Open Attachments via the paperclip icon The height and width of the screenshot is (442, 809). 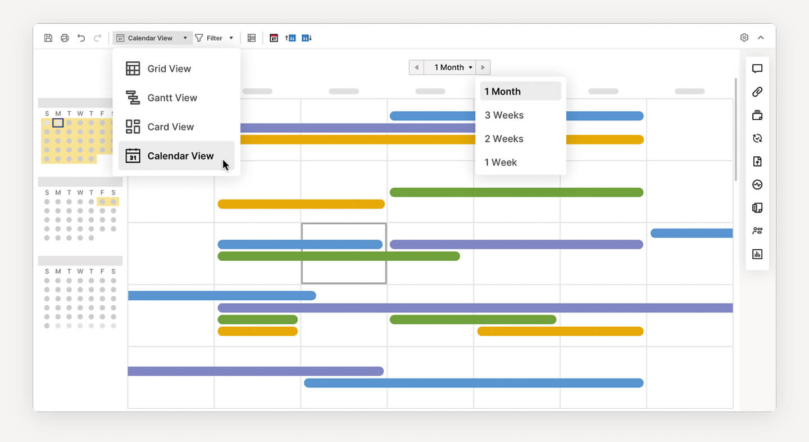757,92
